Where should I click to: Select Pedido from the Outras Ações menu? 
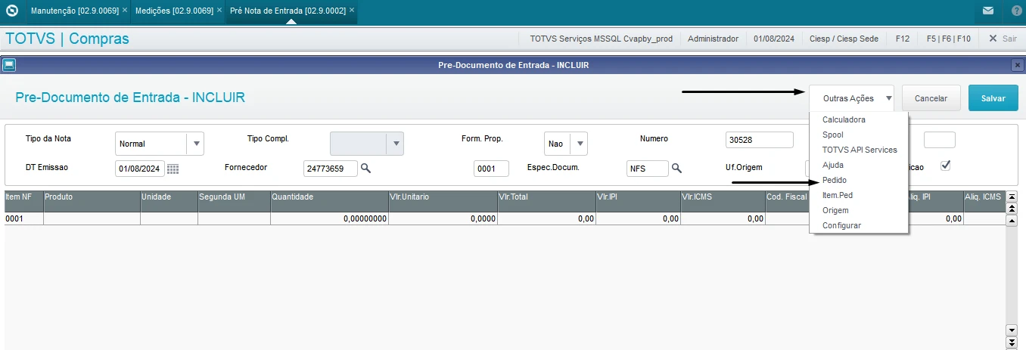pos(834,180)
